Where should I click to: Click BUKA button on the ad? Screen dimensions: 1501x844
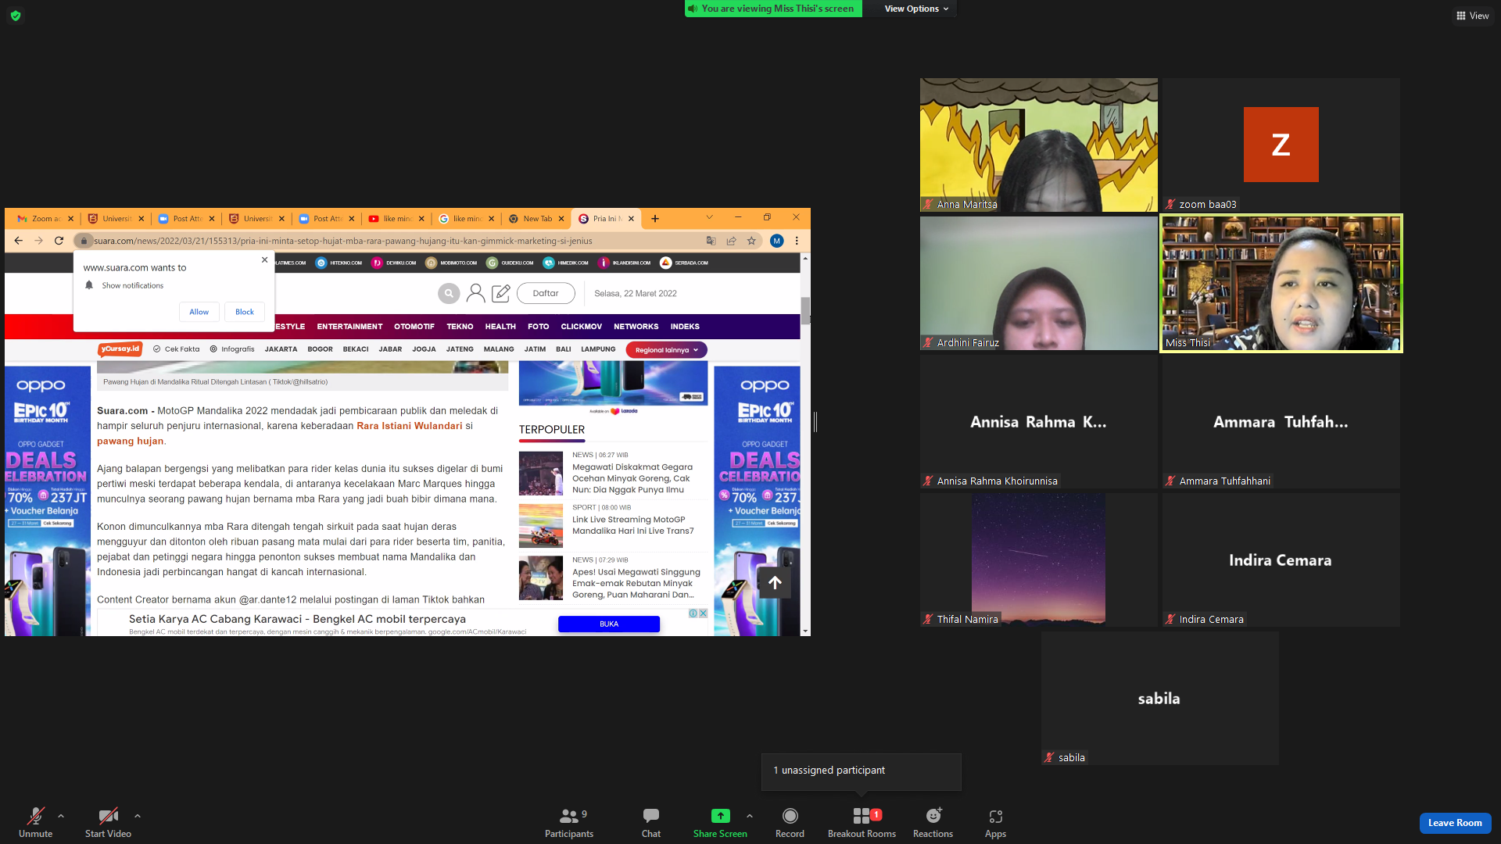pos(609,624)
